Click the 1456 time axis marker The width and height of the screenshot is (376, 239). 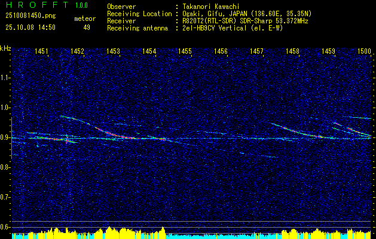click(x=221, y=51)
